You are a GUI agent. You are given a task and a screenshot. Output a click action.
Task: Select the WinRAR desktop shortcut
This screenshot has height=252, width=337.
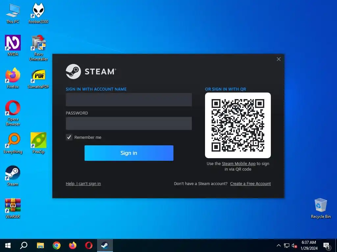13,208
